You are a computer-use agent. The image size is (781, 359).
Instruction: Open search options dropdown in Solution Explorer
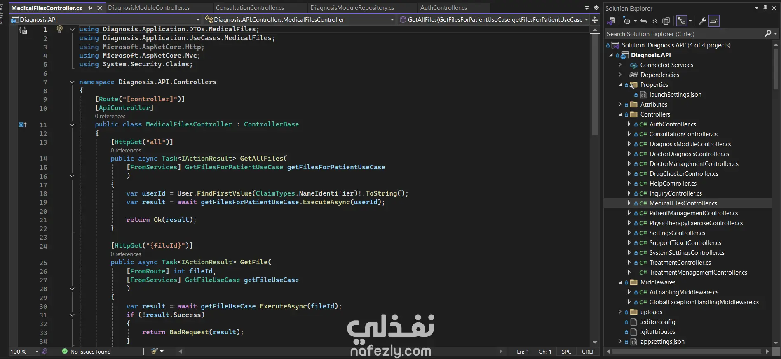[x=775, y=34]
